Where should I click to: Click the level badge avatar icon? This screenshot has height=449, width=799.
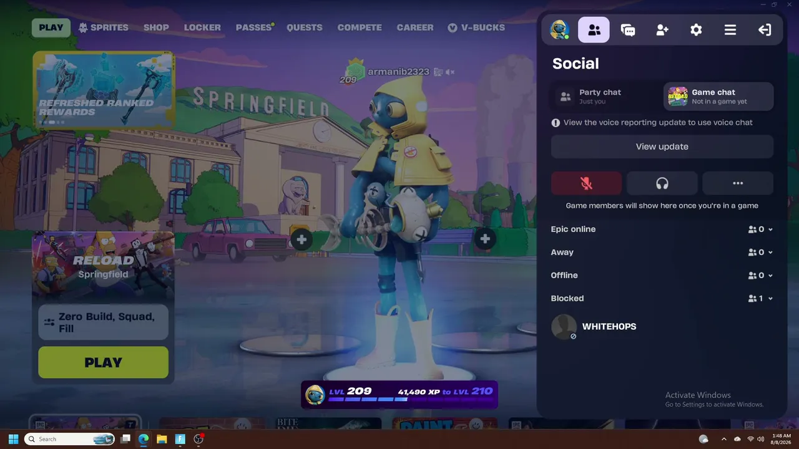315,395
